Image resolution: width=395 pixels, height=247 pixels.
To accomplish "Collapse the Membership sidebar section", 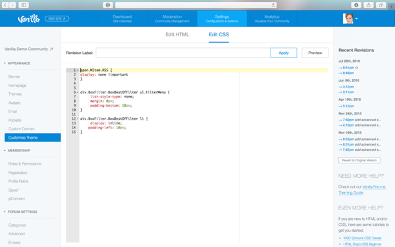I will click(x=5, y=150).
